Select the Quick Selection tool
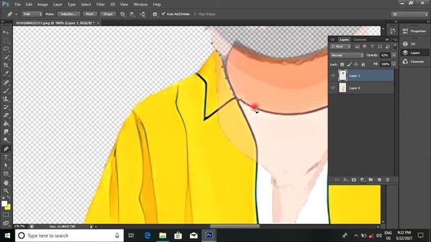This screenshot has height=242, width=431. 6,57
